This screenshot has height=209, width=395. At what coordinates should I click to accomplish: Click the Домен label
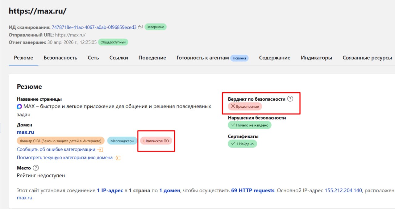pyautogui.click(x=24, y=125)
